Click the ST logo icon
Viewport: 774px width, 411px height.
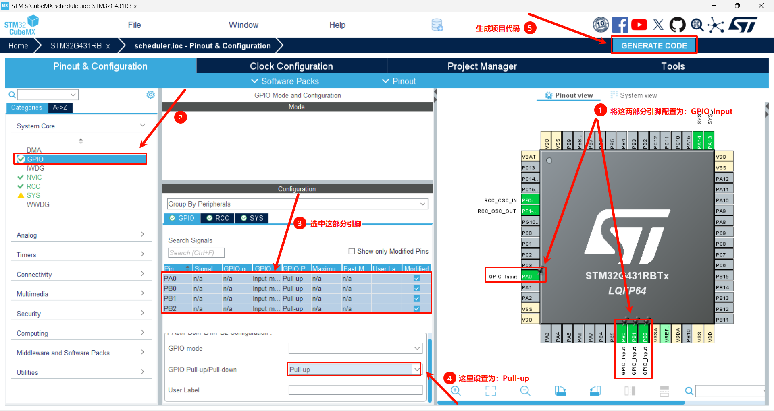[x=743, y=25]
